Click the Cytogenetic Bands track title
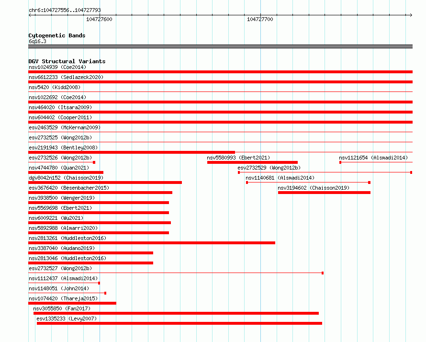The image size is (426, 342). pos(57,35)
